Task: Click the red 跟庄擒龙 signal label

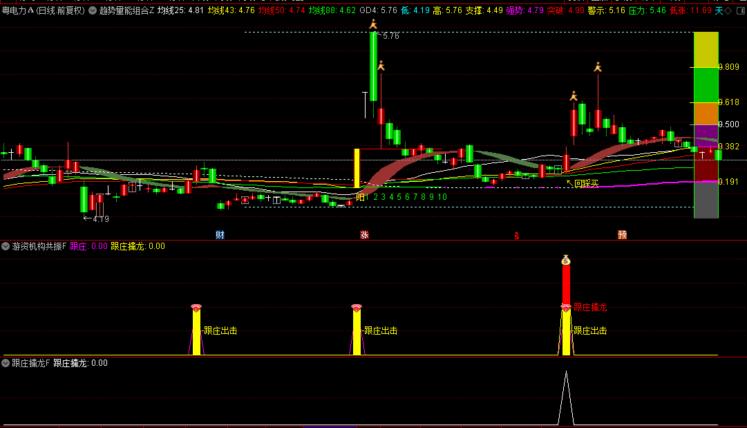Action: (590, 308)
